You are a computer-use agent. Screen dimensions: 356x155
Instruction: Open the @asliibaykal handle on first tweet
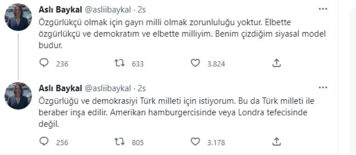[108, 10]
